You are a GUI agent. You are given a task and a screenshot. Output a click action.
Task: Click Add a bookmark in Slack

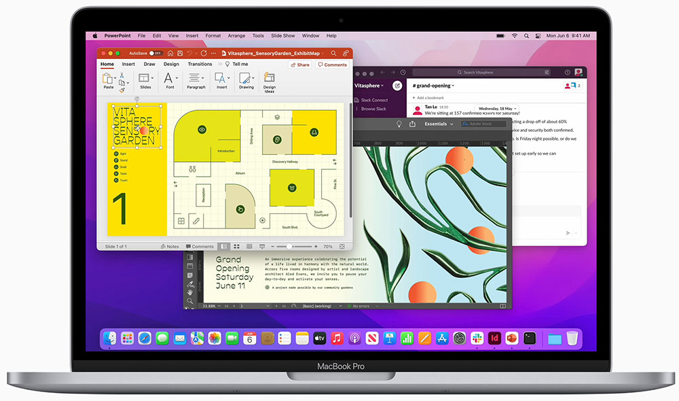click(430, 98)
